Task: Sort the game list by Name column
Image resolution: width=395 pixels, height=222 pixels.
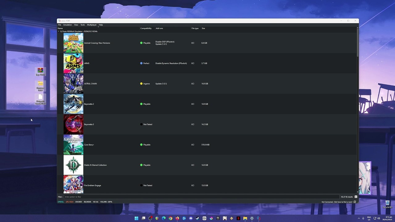Action: tap(98, 28)
